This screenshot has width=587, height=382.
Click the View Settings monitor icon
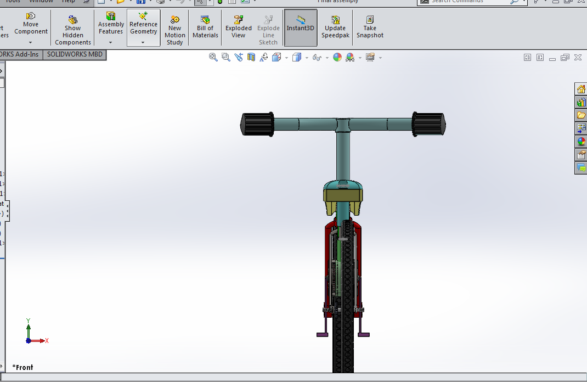coord(370,57)
